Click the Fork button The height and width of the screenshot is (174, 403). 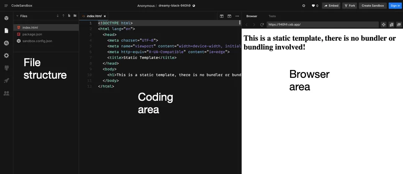(349, 6)
